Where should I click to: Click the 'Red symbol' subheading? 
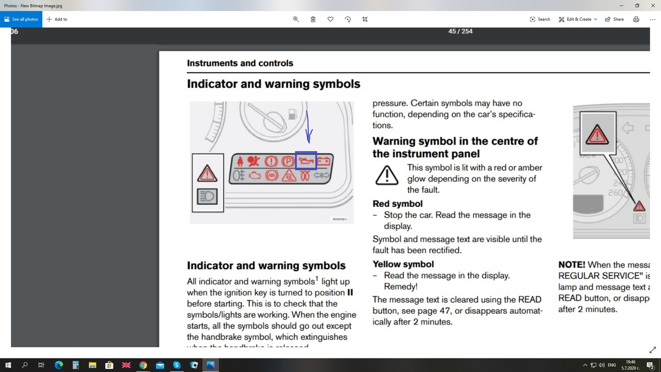pyautogui.click(x=398, y=204)
